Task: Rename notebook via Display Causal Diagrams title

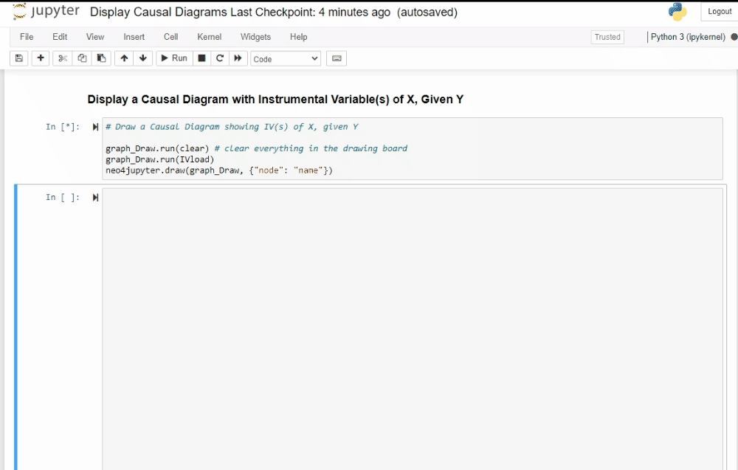Action: click(x=156, y=13)
